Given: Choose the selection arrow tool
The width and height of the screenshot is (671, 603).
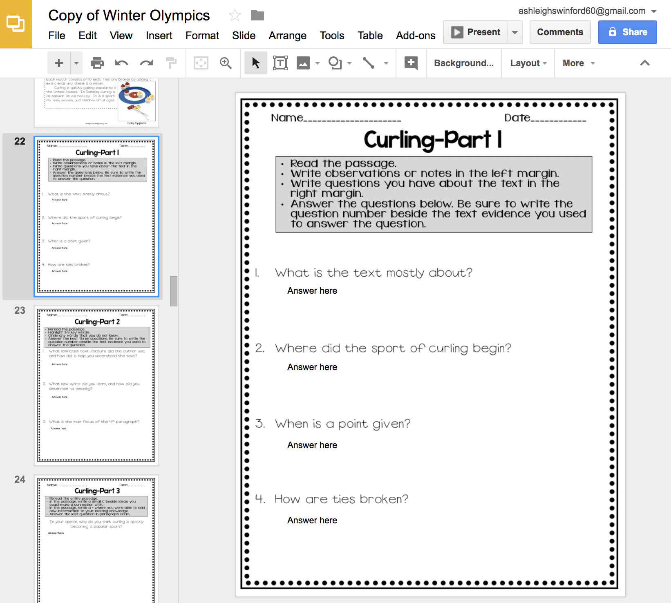Looking at the screenshot, I should click(255, 63).
